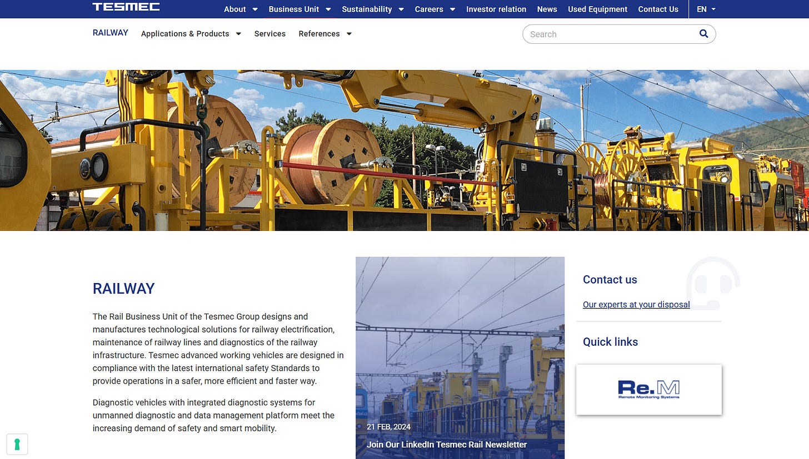Expand the Applications & Products arrow
The width and height of the screenshot is (809, 459).
(x=238, y=34)
